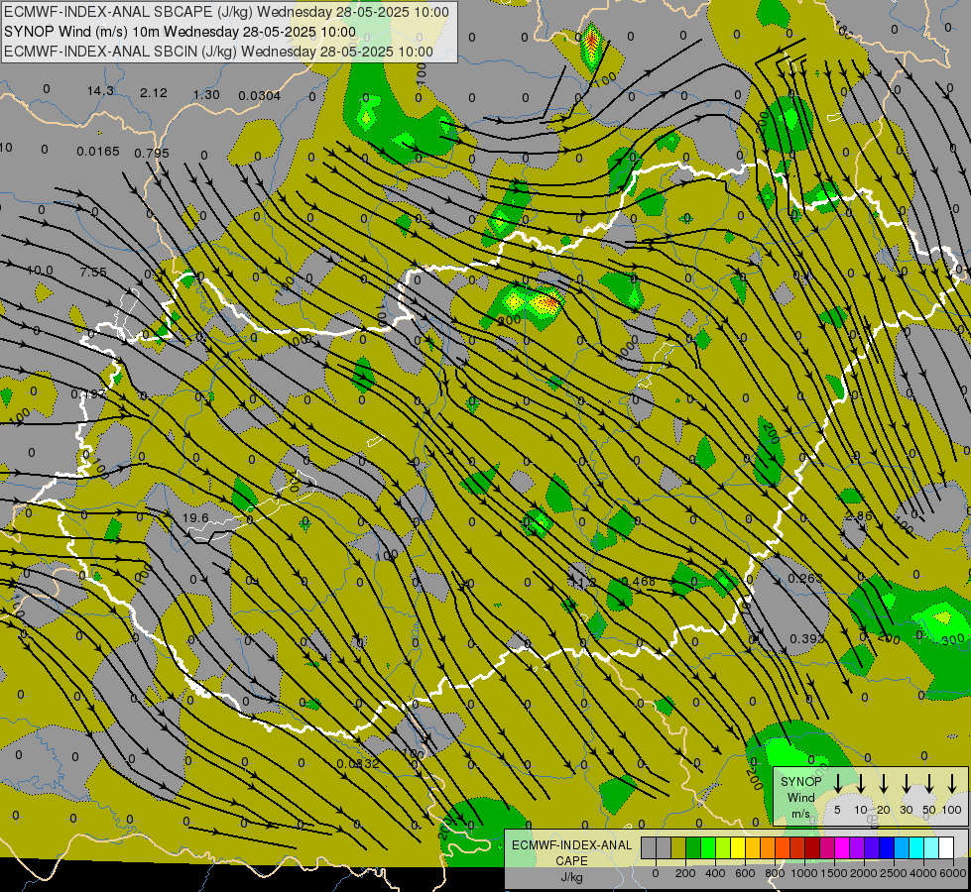
Task: Click the SBCIN title line
Action: 218,52
